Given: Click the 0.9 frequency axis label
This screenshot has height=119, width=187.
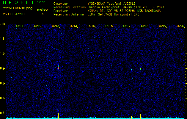Looking at the screenshot, I should (2, 68).
